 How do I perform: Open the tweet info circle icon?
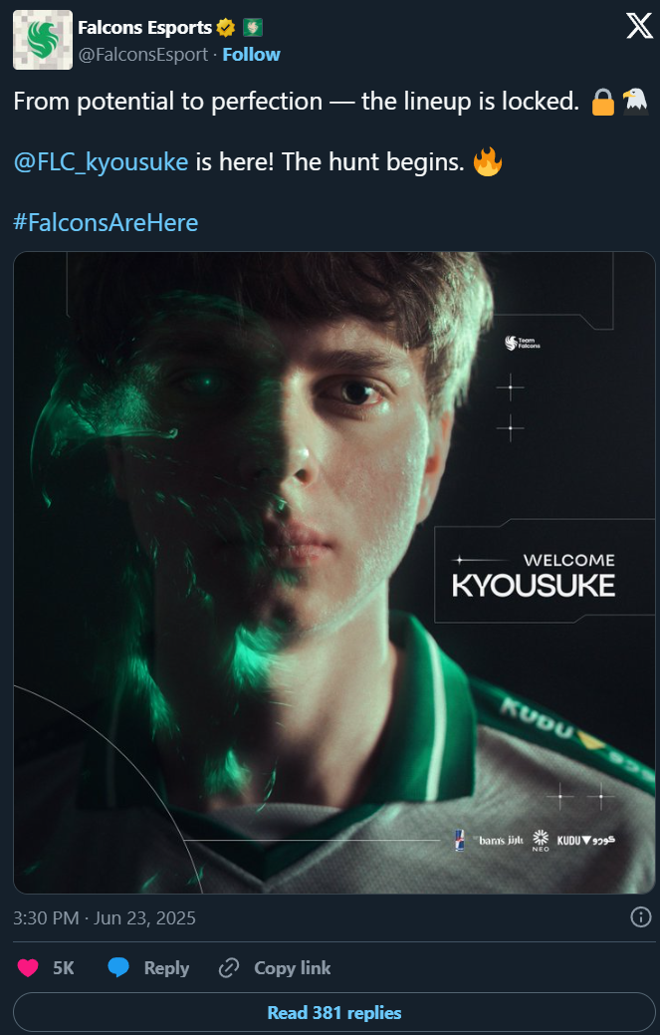pyautogui.click(x=641, y=916)
